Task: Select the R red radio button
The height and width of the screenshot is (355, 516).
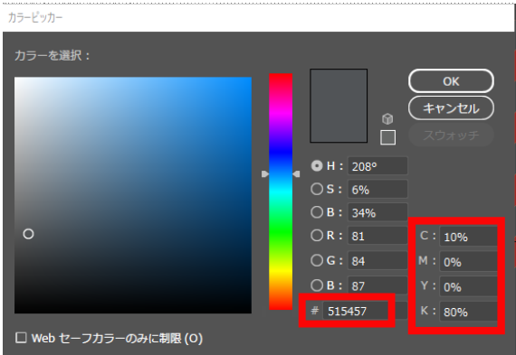Action: pyautogui.click(x=317, y=235)
